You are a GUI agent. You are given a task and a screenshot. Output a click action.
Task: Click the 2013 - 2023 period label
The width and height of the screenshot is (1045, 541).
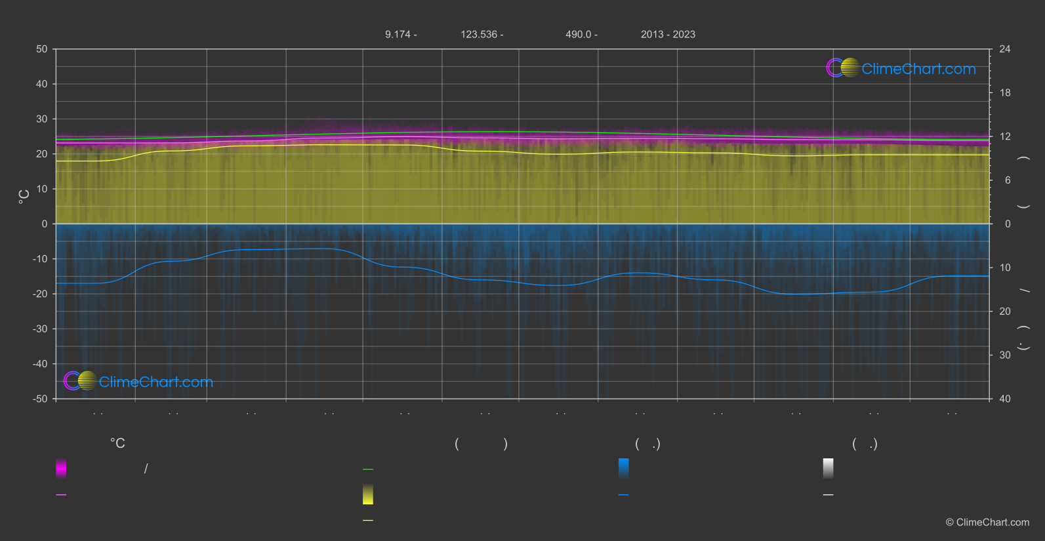[668, 35]
